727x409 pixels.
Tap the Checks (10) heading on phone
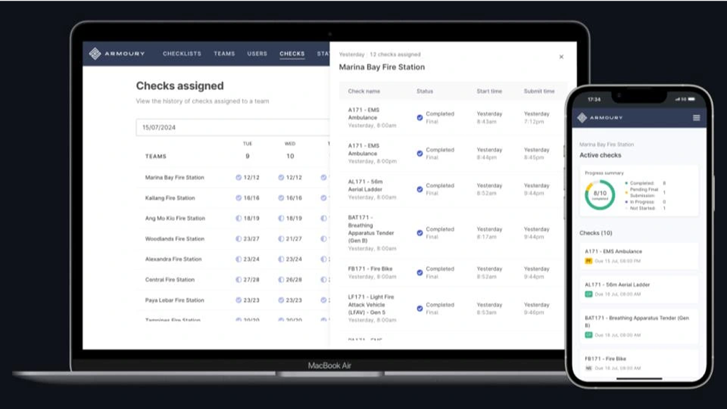point(596,233)
